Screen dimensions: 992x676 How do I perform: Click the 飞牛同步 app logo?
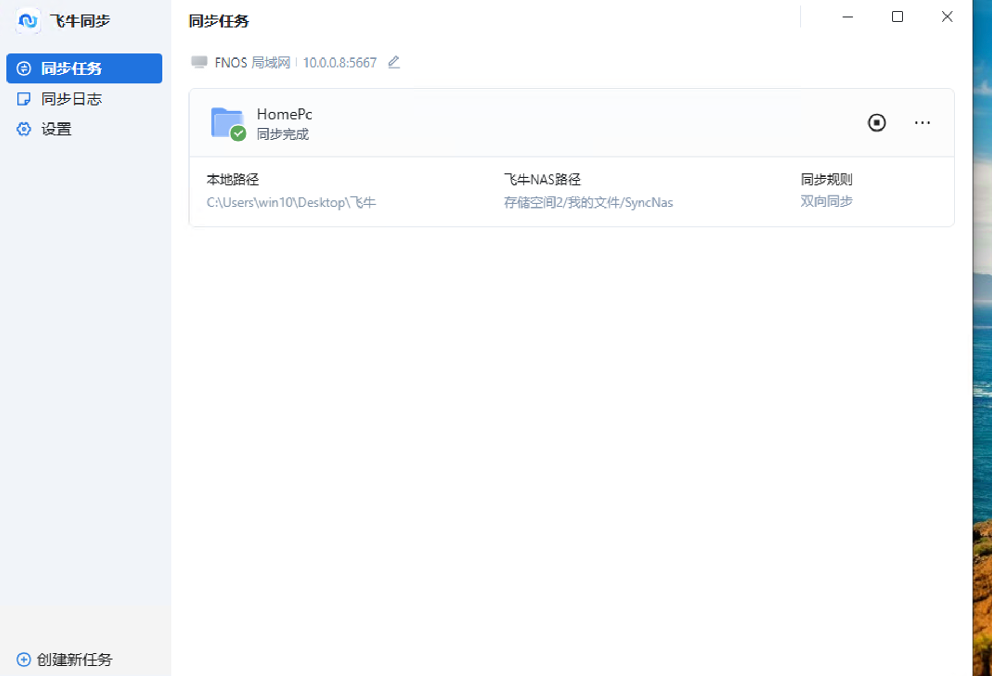(x=28, y=21)
